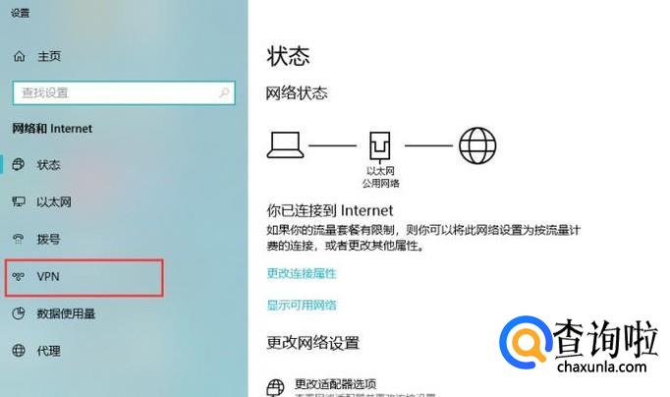This screenshot has width=670, height=397.
Task: Click the search magnifier icon
Action: (224, 92)
